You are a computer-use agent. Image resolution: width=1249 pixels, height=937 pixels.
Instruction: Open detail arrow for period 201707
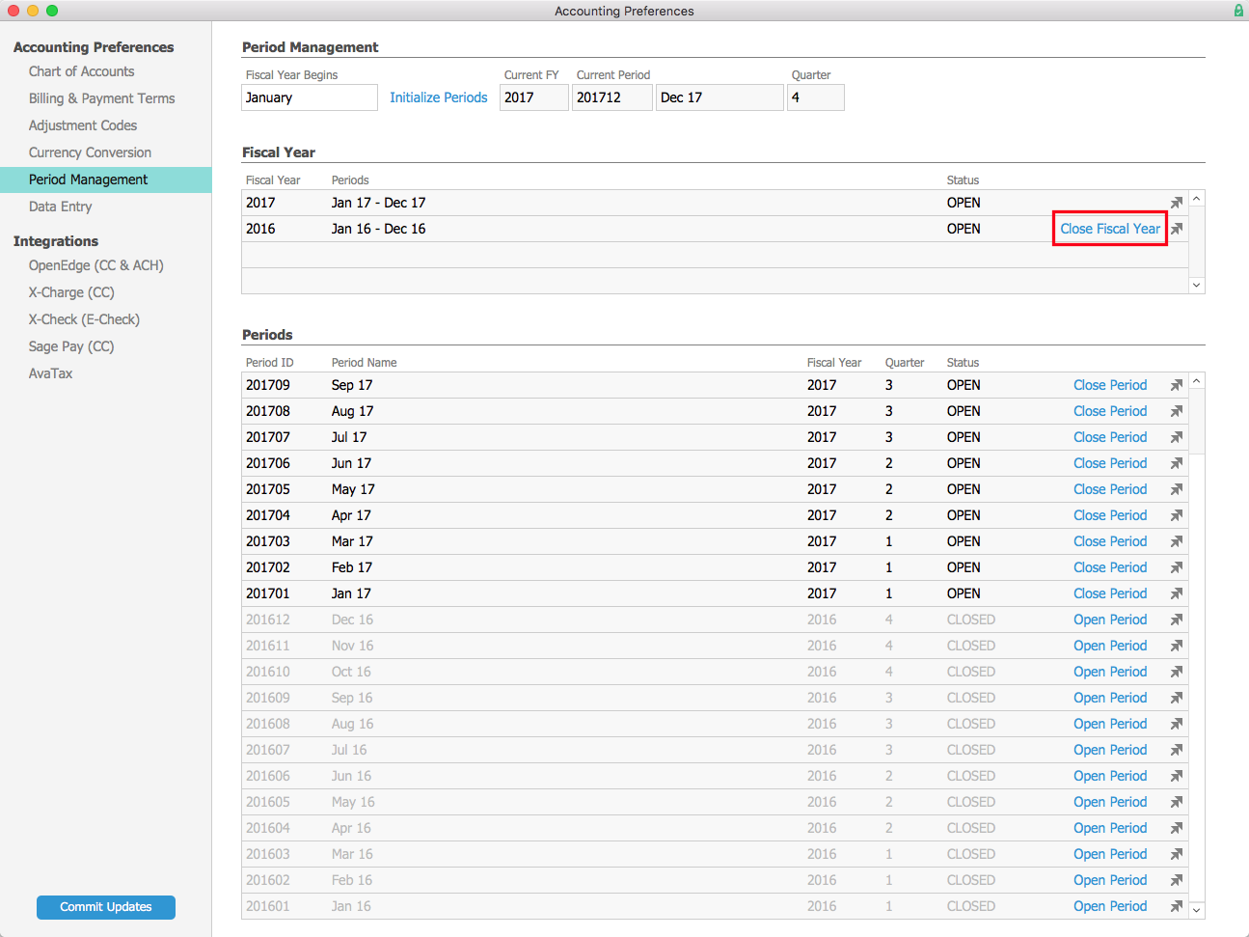point(1177,437)
